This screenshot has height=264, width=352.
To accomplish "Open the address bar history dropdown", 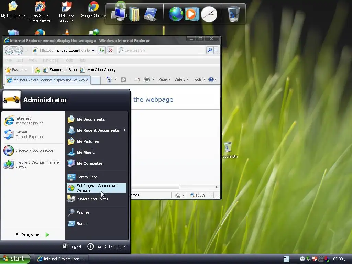I will [93, 50].
